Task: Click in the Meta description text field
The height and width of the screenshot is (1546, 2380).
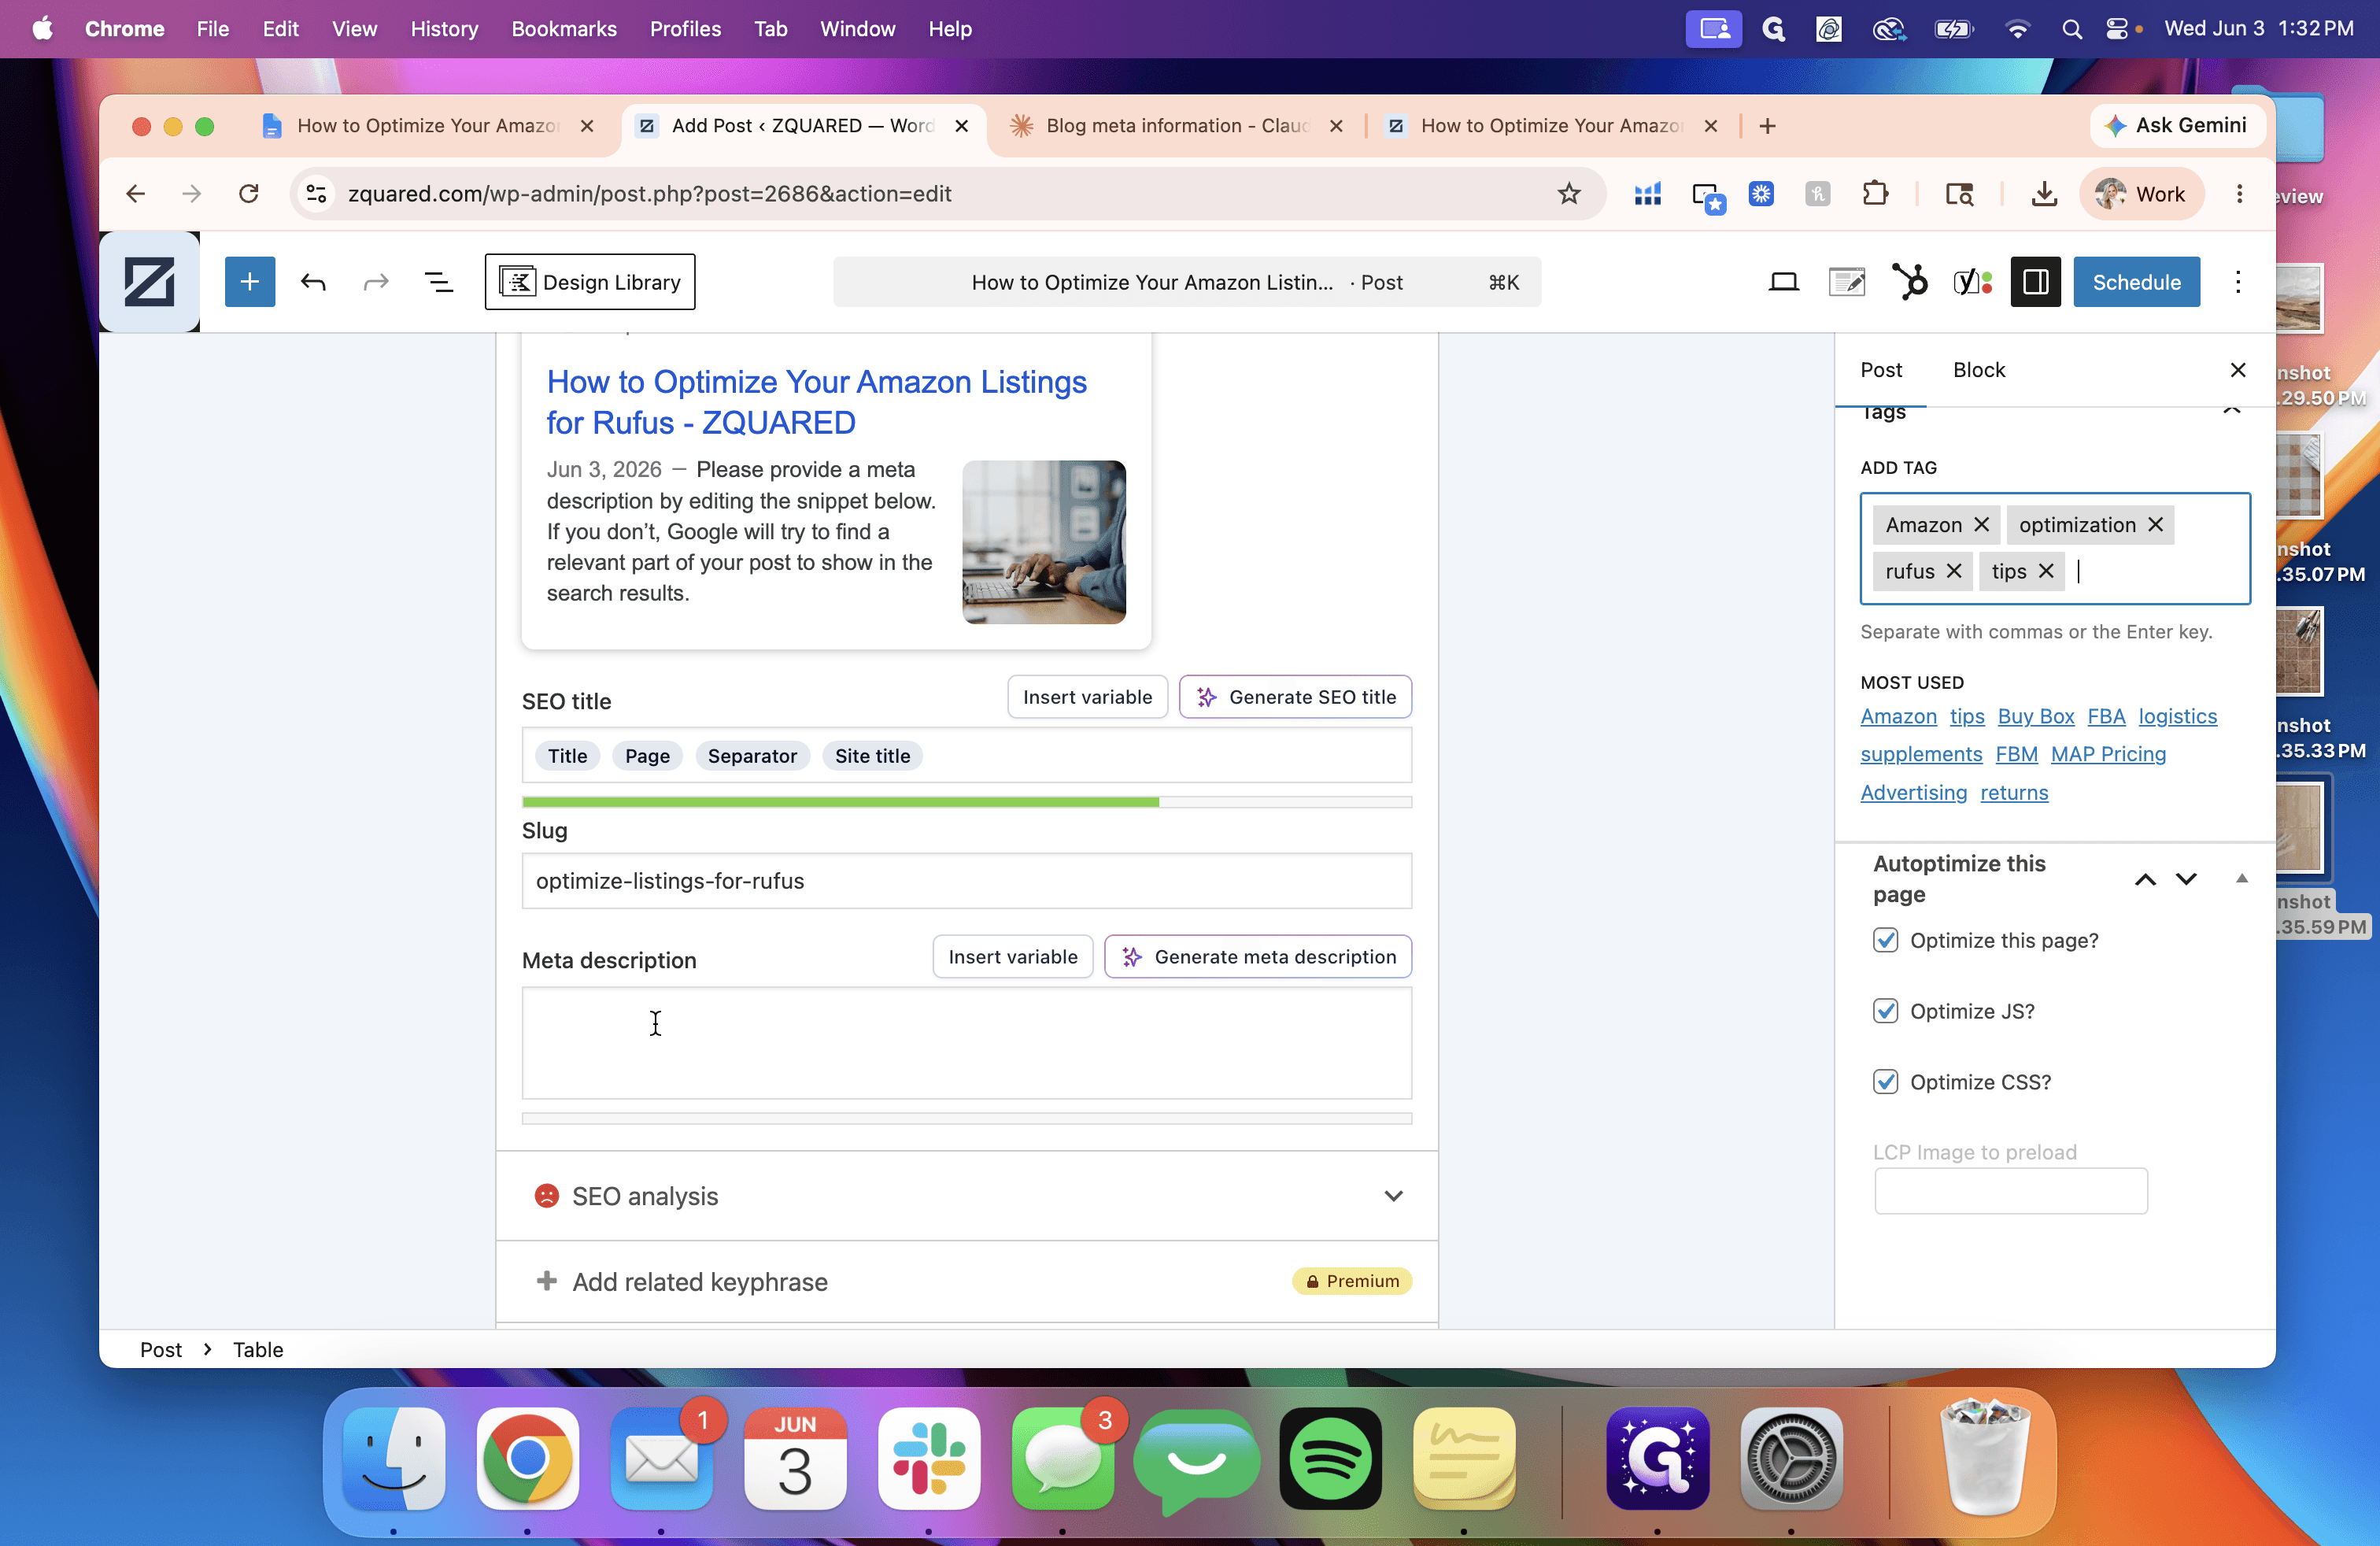Action: tap(967, 1043)
